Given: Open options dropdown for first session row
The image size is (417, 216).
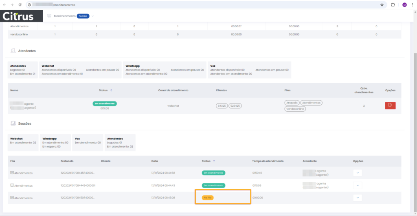Looking at the screenshot, I should point(358,173).
